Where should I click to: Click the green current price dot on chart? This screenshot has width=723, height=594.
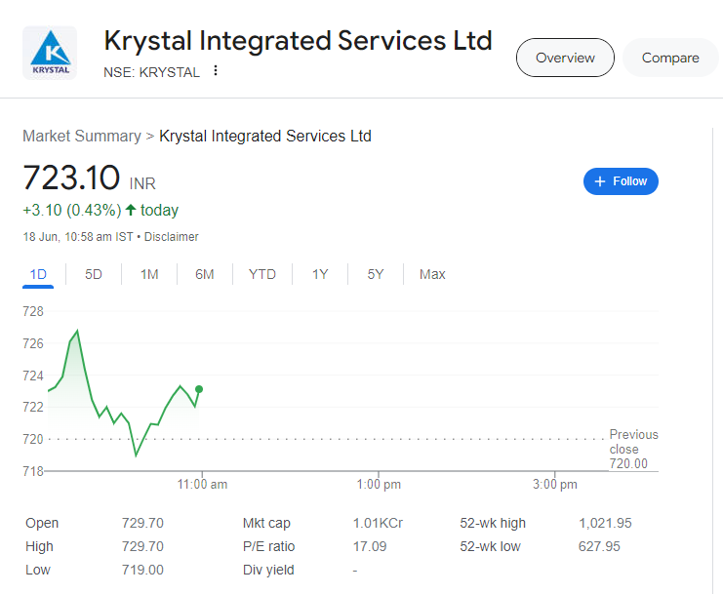[199, 389]
